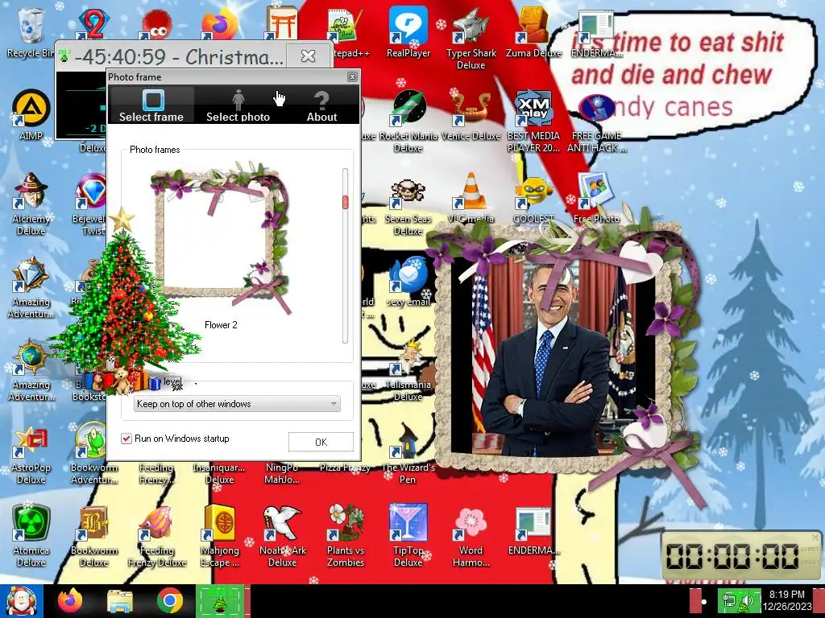Viewport: 825px width, 618px height.
Task: Open Atomica Deluxe shortcut
Action: click(x=31, y=536)
